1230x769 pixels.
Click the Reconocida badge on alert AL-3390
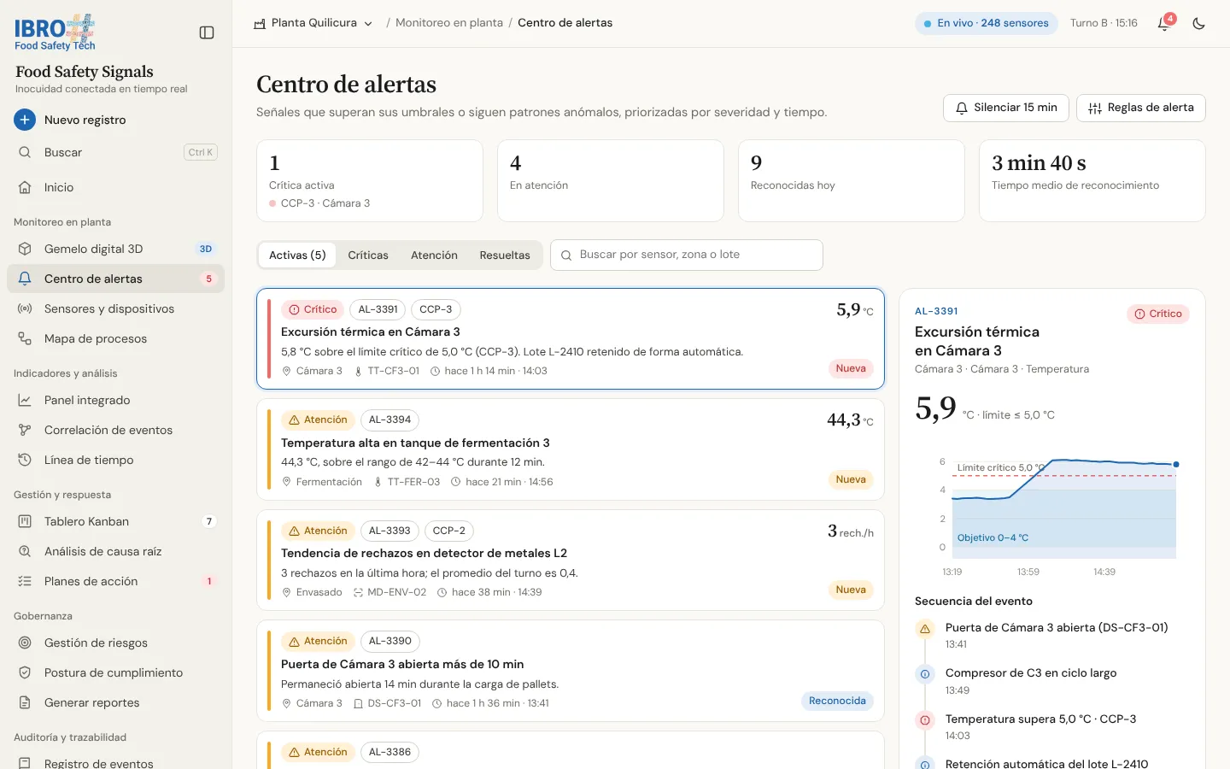tap(837, 701)
